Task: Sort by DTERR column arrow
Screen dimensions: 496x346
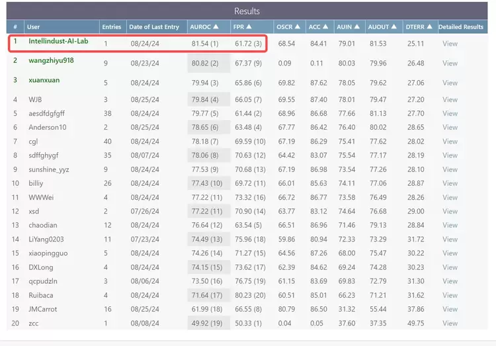Action: 431,27
